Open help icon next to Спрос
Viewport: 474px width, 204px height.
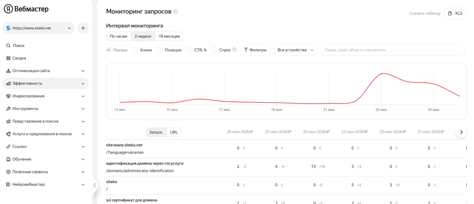pyautogui.click(x=235, y=49)
